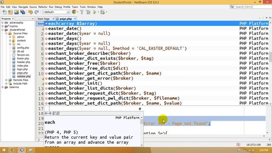Choose enchant_broker_init() from completion list

[x=157, y=83]
